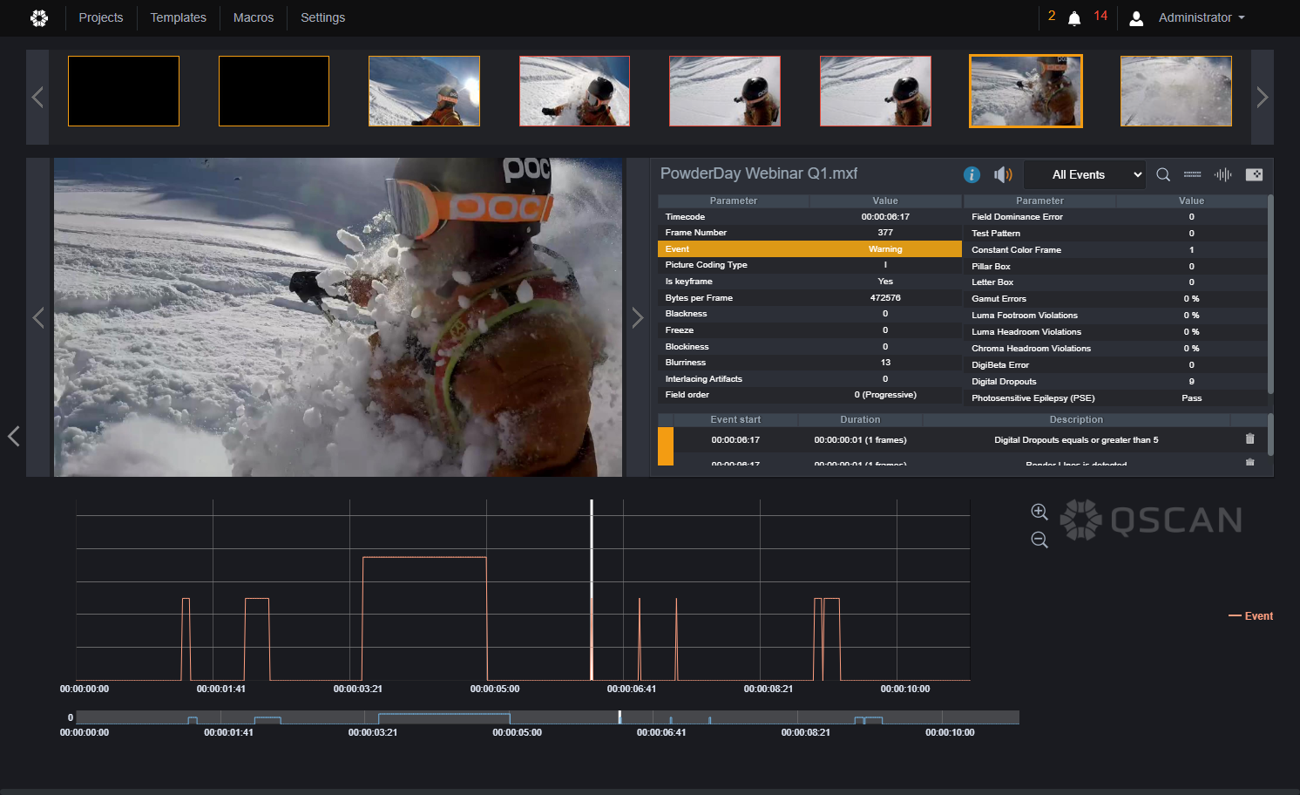Delete the Digital Dropouts event row
1300x795 pixels.
1250,439
